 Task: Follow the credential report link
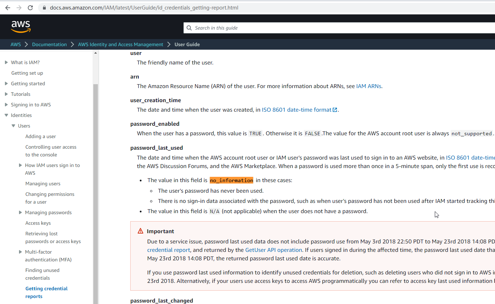[x=169, y=250]
